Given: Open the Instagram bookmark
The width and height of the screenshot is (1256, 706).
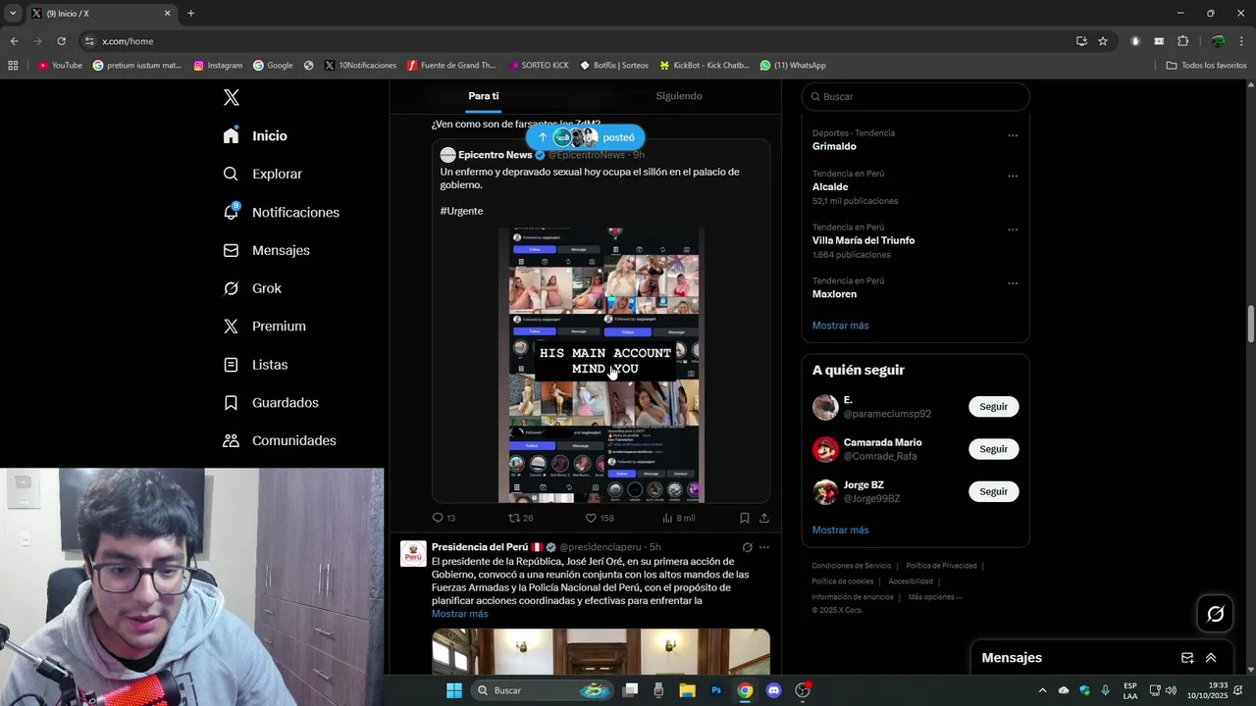Looking at the screenshot, I should point(218,66).
